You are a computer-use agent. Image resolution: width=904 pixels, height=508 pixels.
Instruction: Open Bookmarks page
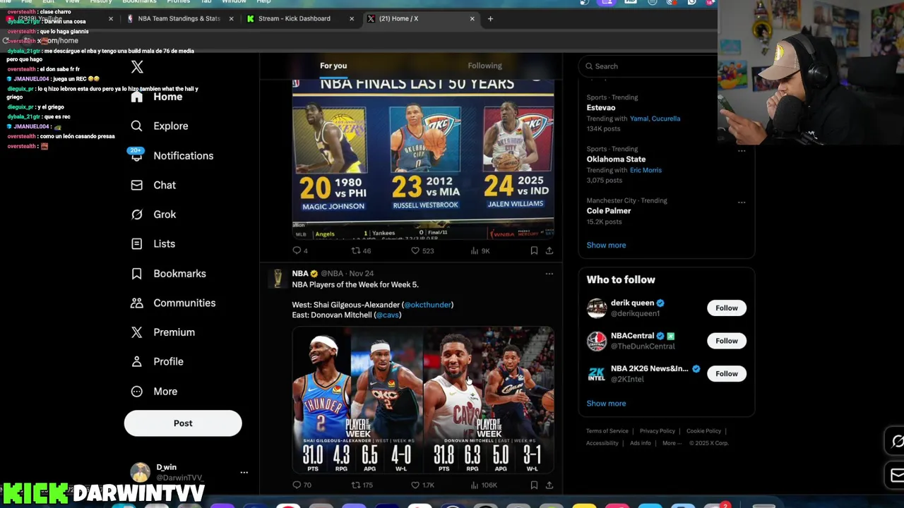(168, 273)
